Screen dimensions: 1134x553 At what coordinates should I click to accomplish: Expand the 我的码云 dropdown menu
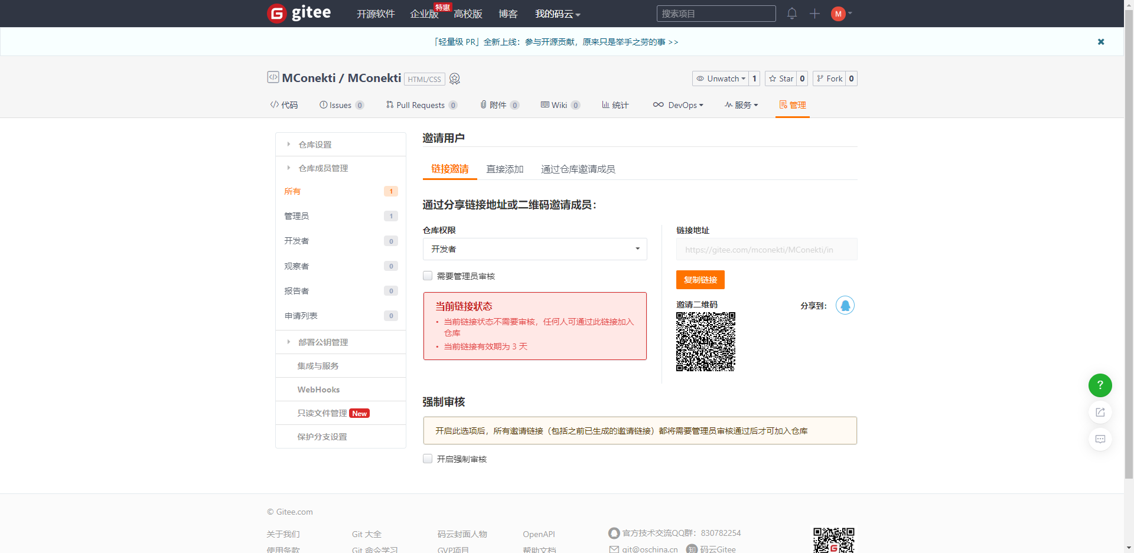pos(558,14)
